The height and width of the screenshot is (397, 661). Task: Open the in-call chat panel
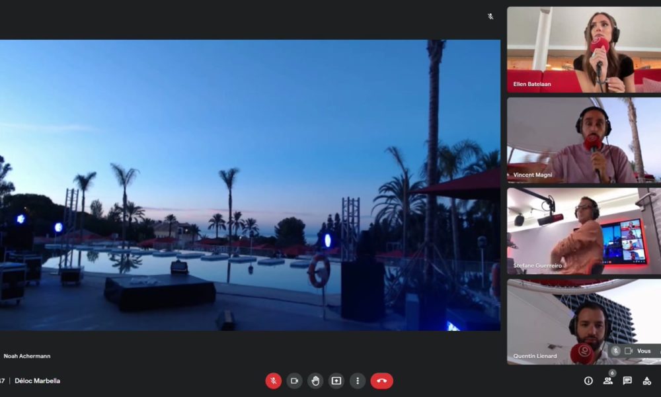click(x=627, y=381)
